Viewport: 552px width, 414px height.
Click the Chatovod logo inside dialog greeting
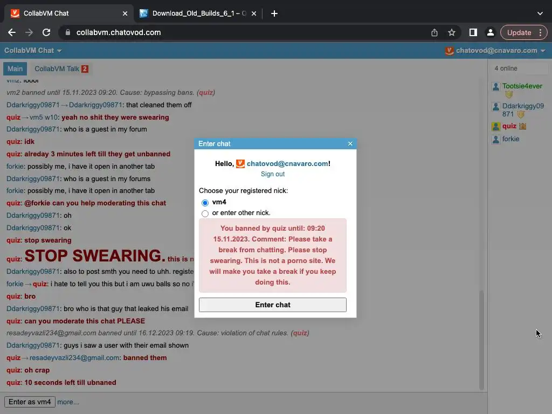(240, 164)
